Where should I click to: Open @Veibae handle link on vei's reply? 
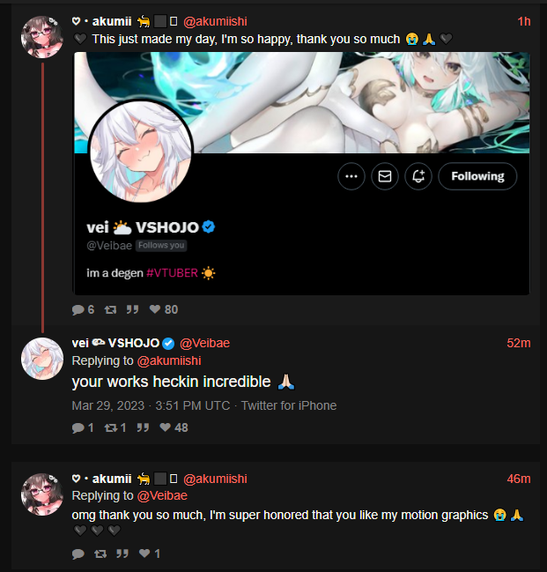pyautogui.click(x=204, y=343)
